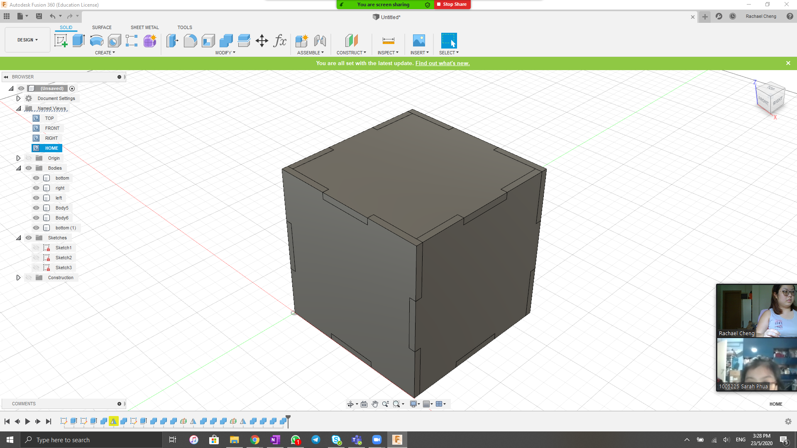This screenshot has width=797, height=448.
Task: Select the Move/Copy tool
Action: pyautogui.click(x=262, y=41)
